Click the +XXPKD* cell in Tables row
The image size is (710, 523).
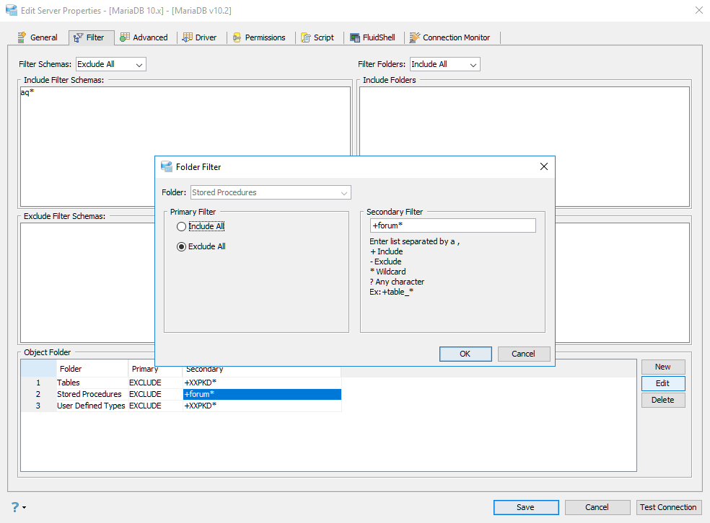click(262, 383)
